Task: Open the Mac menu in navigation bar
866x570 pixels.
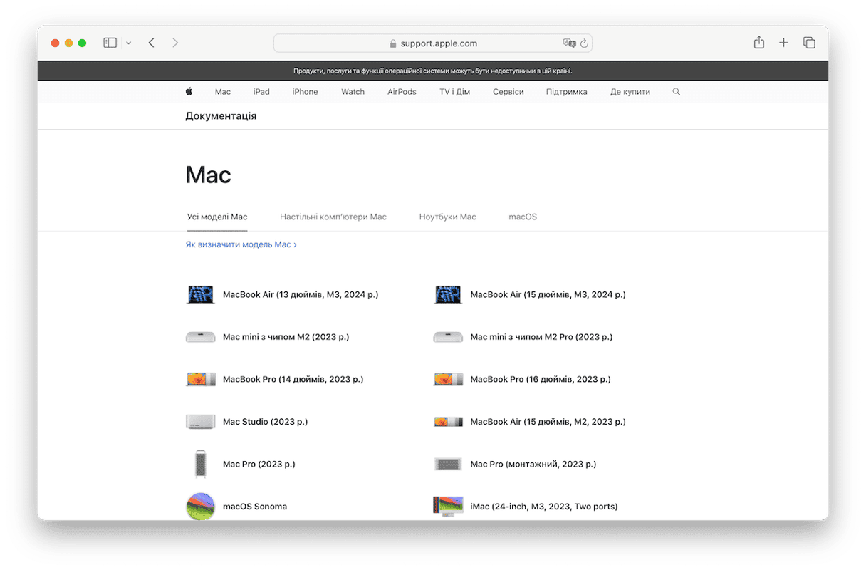Action: click(x=223, y=92)
